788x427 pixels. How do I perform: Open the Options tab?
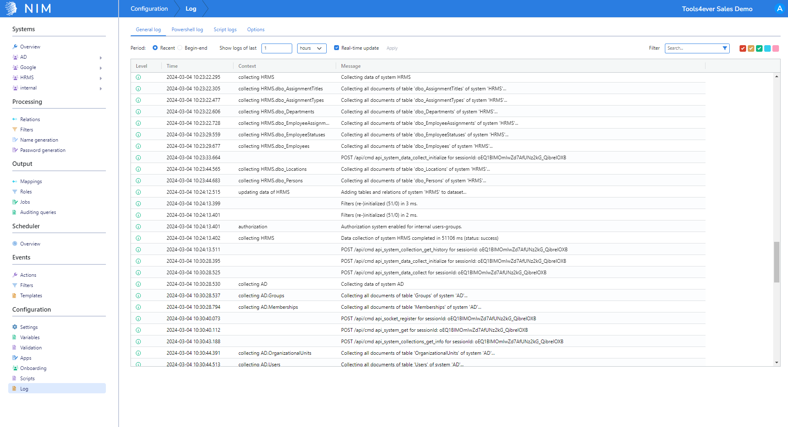pyautogui.click(x=255, y=29)
